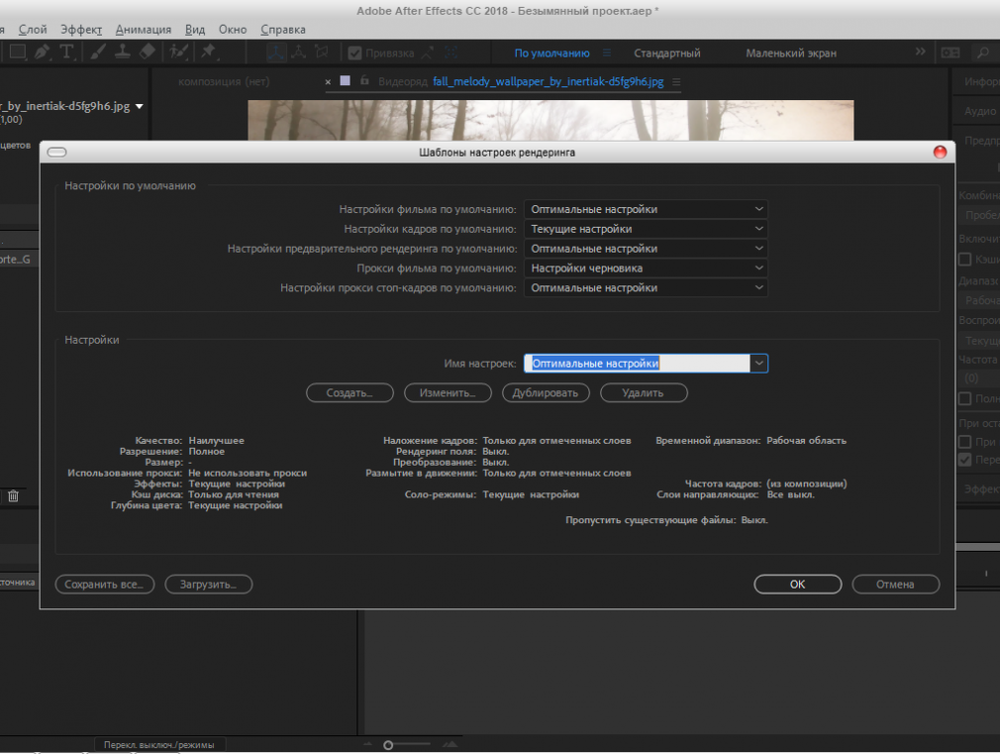The image size is (1000, 754).
Task: Click the Имя настроек text field
Action: 637,364
